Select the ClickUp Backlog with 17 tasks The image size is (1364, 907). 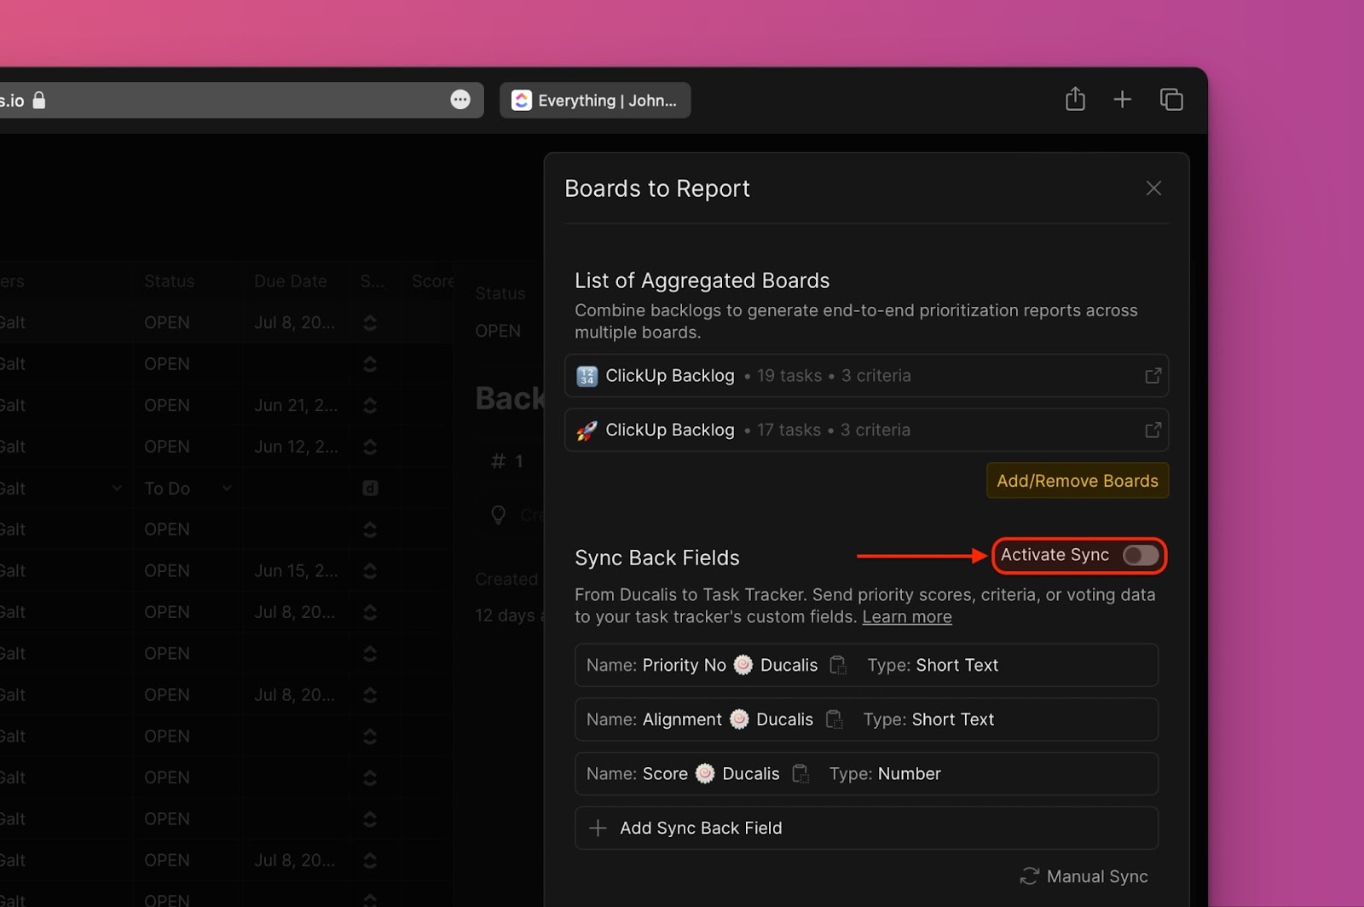pos(866,430)
